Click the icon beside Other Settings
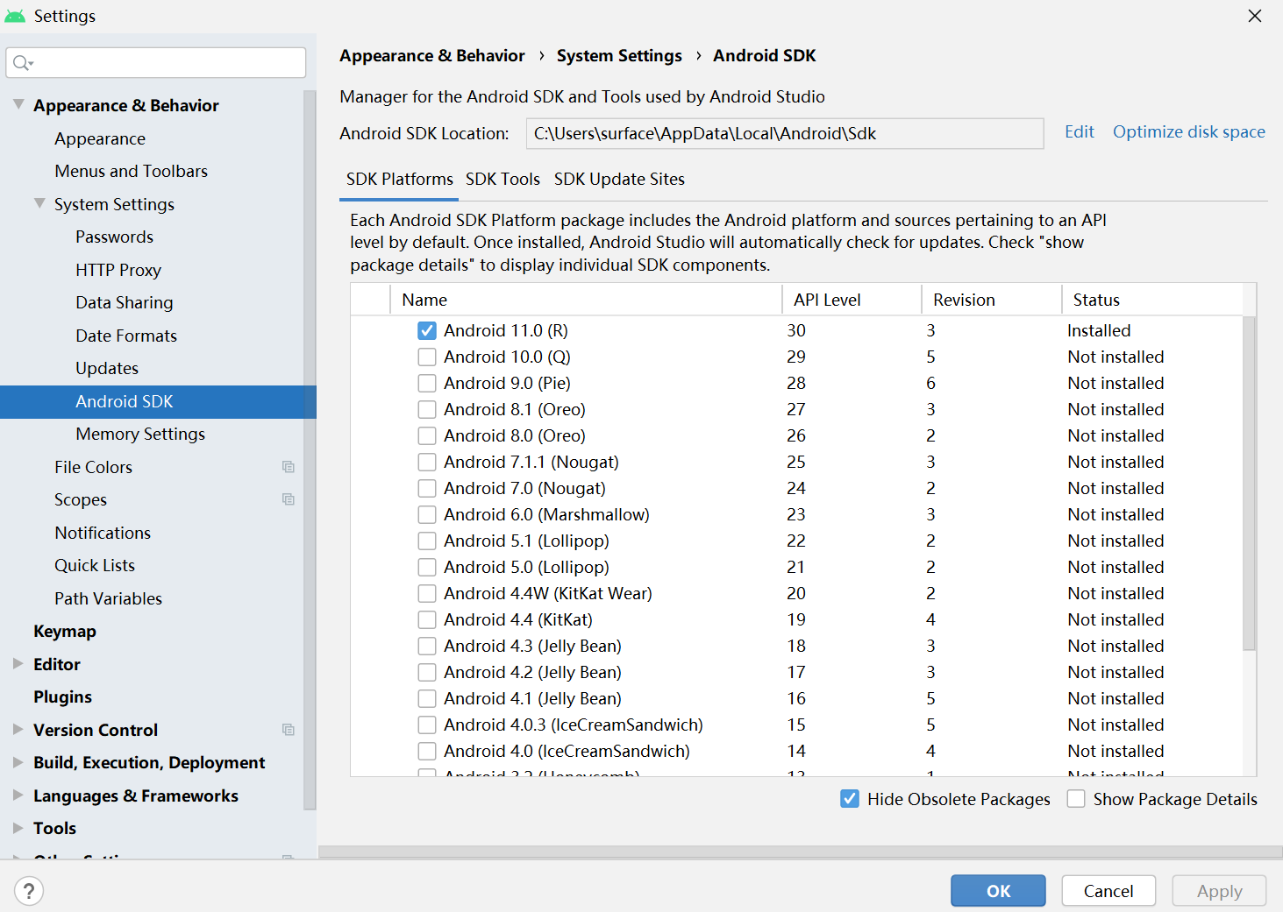 (289, 859)
